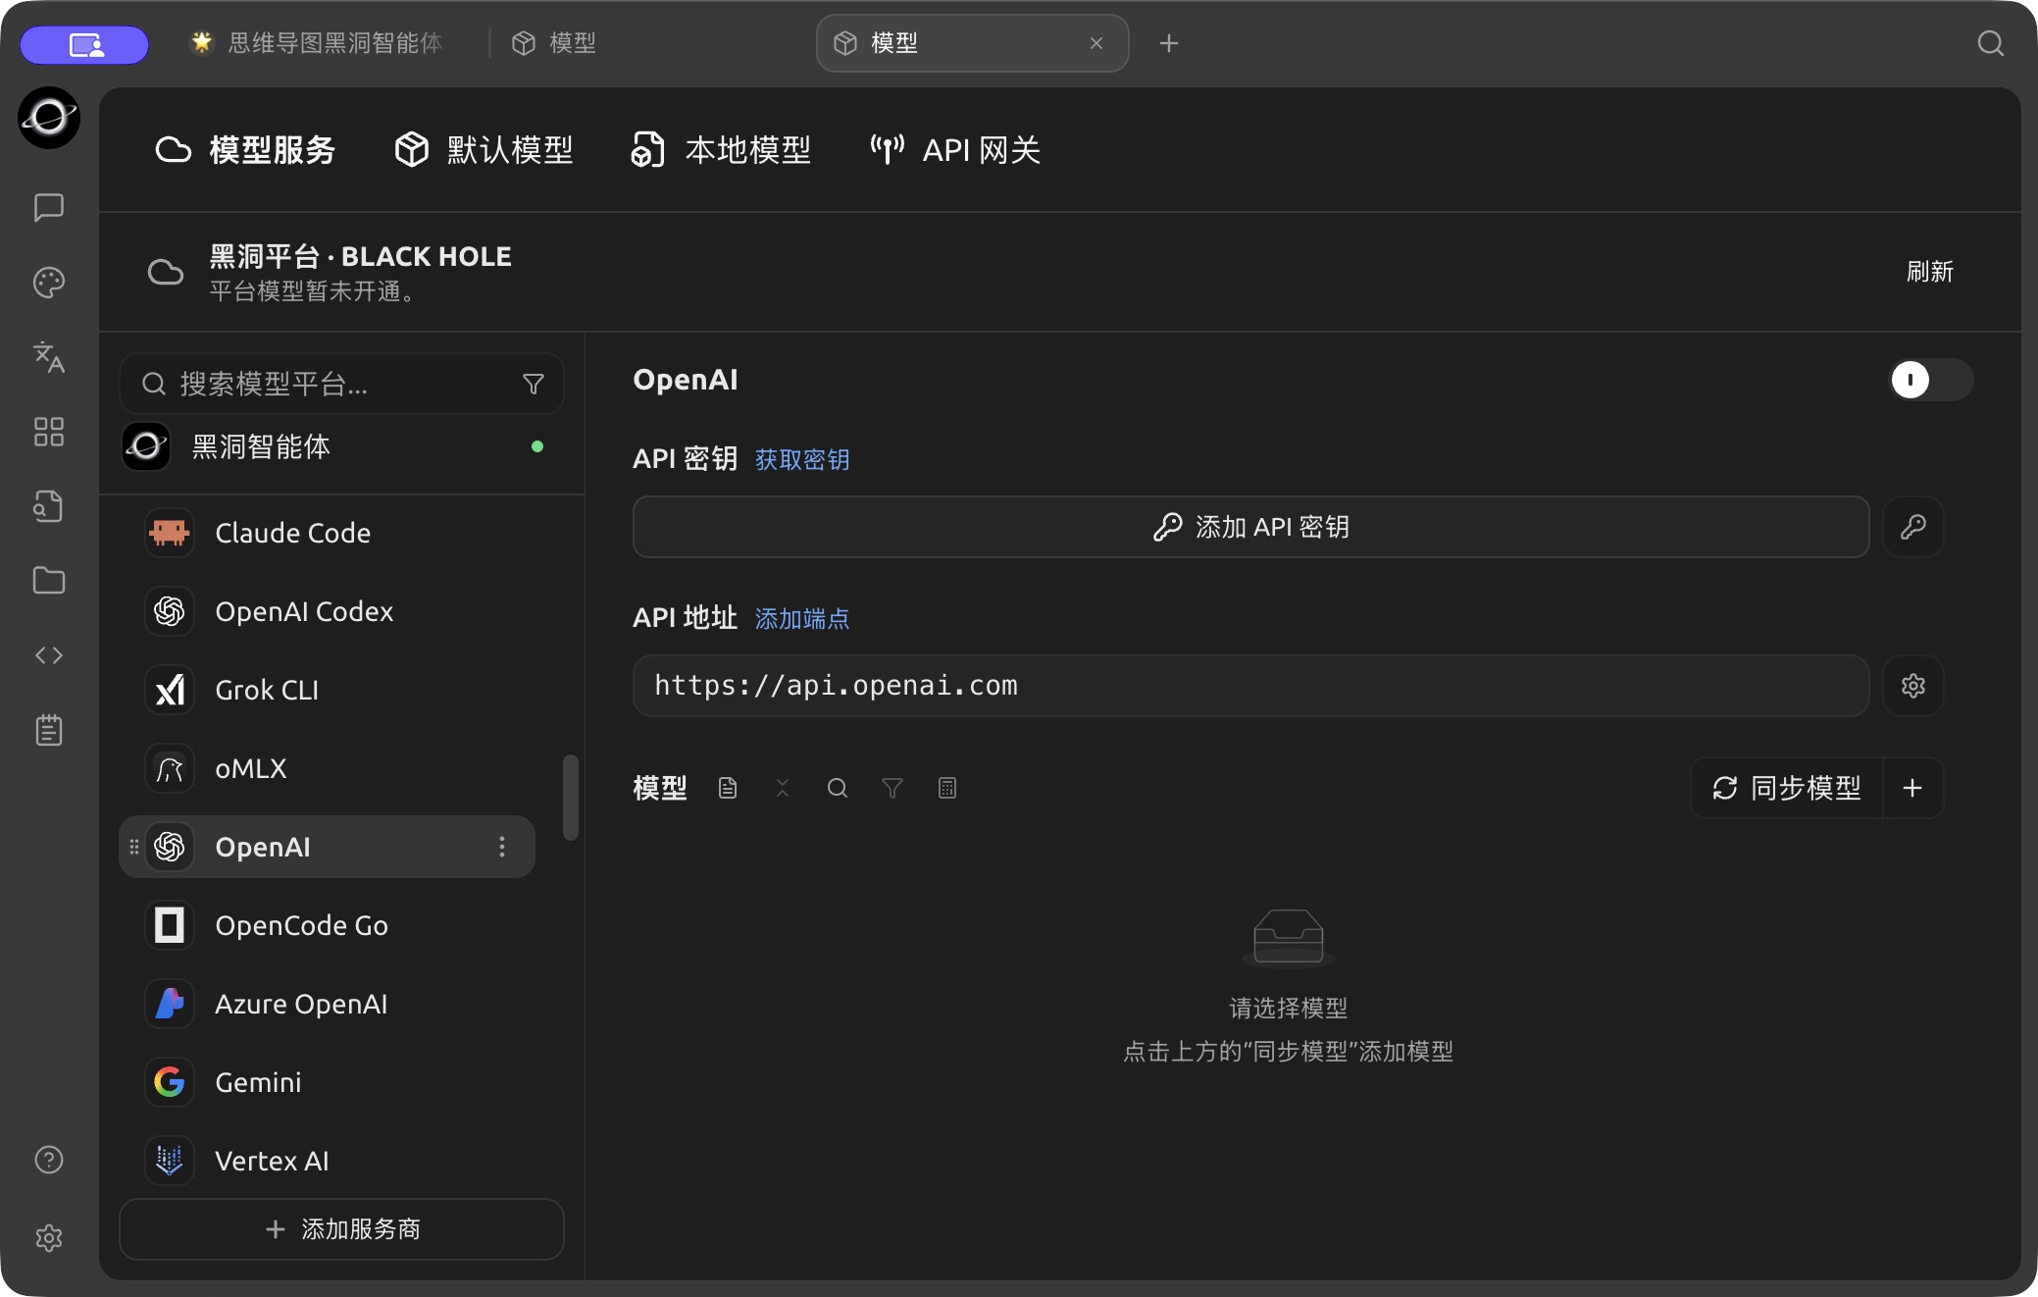Open the help question mark icon
This screenshot has width=2038, height=1297.
point(49,1160)
